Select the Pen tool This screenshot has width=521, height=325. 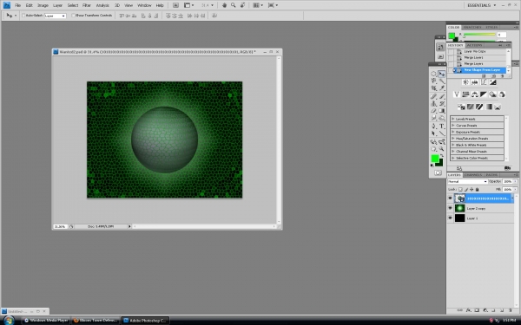433,126
